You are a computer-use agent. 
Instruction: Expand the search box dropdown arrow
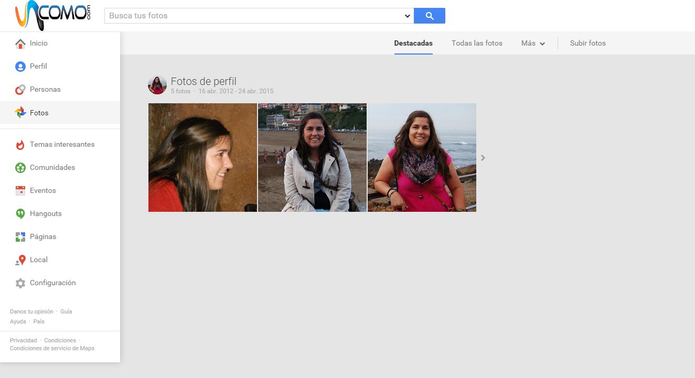tap(408, 16)
